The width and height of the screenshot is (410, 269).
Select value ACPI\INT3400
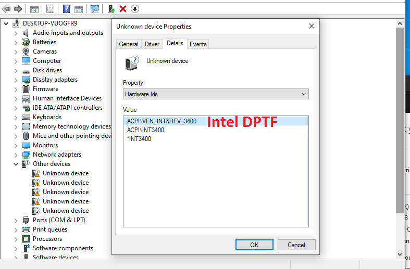pos(145,130)
